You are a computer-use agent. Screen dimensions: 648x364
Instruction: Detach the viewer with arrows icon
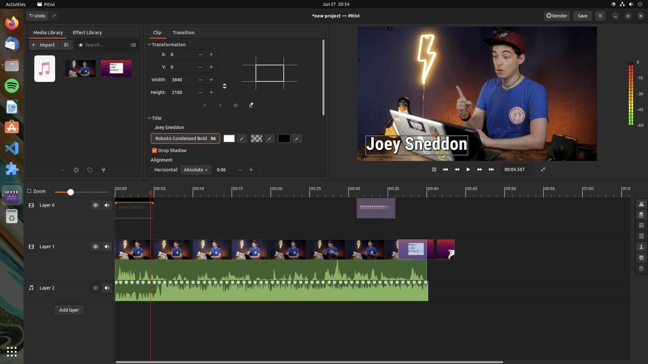[x=543, y=169]
